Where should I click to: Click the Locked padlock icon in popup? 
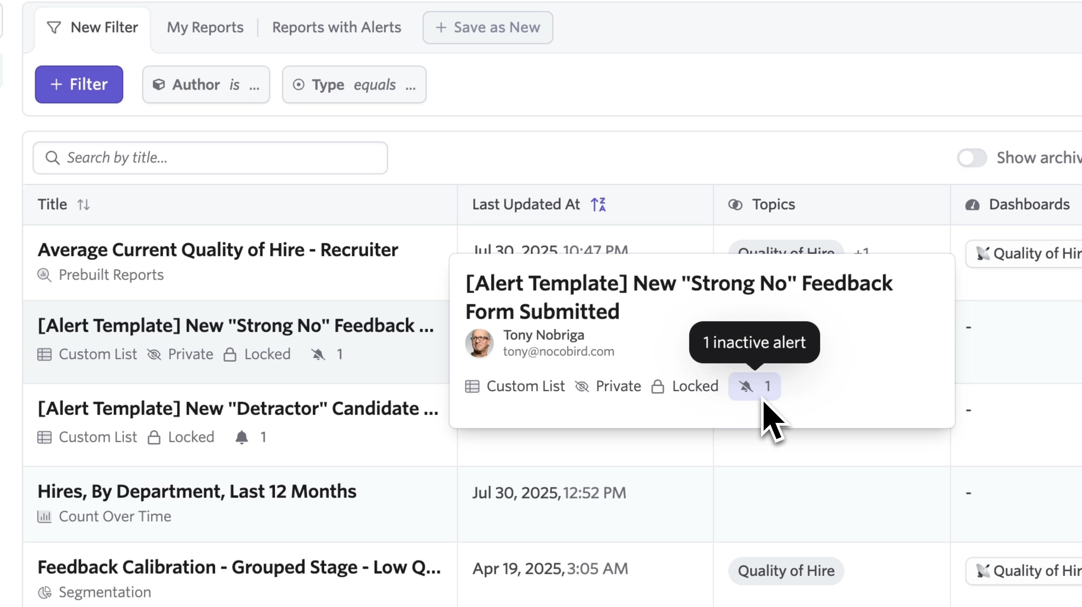658,386
